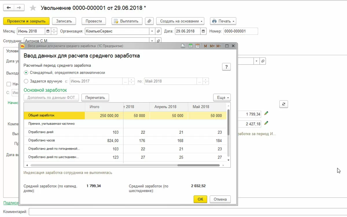Open the date picker for Дата field
Viewport: 347px width, 217px height.
coord(204,31)
